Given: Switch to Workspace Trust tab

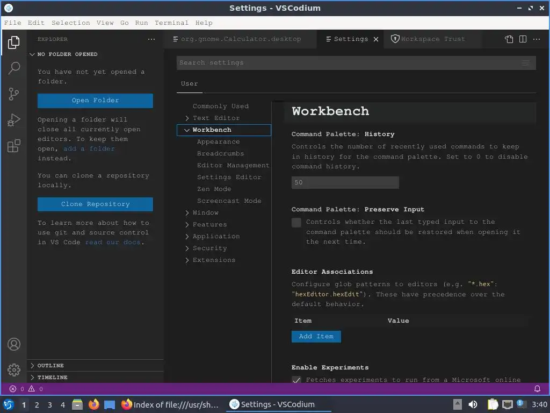Looking at the screenshot, I should [x=432, y=39].
